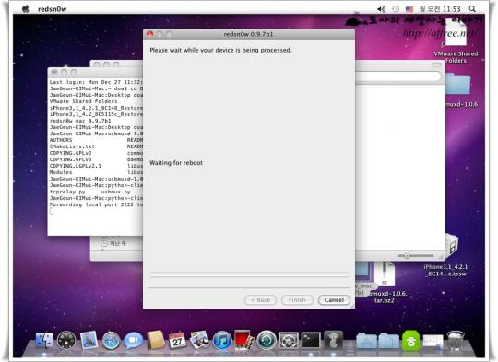Click "COPYING.GPLv3" in Terminal output

pyautogui.click(x=70, y=159)
